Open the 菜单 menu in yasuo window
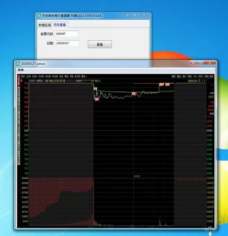The image size is (228, 236). tap(21, 70)
